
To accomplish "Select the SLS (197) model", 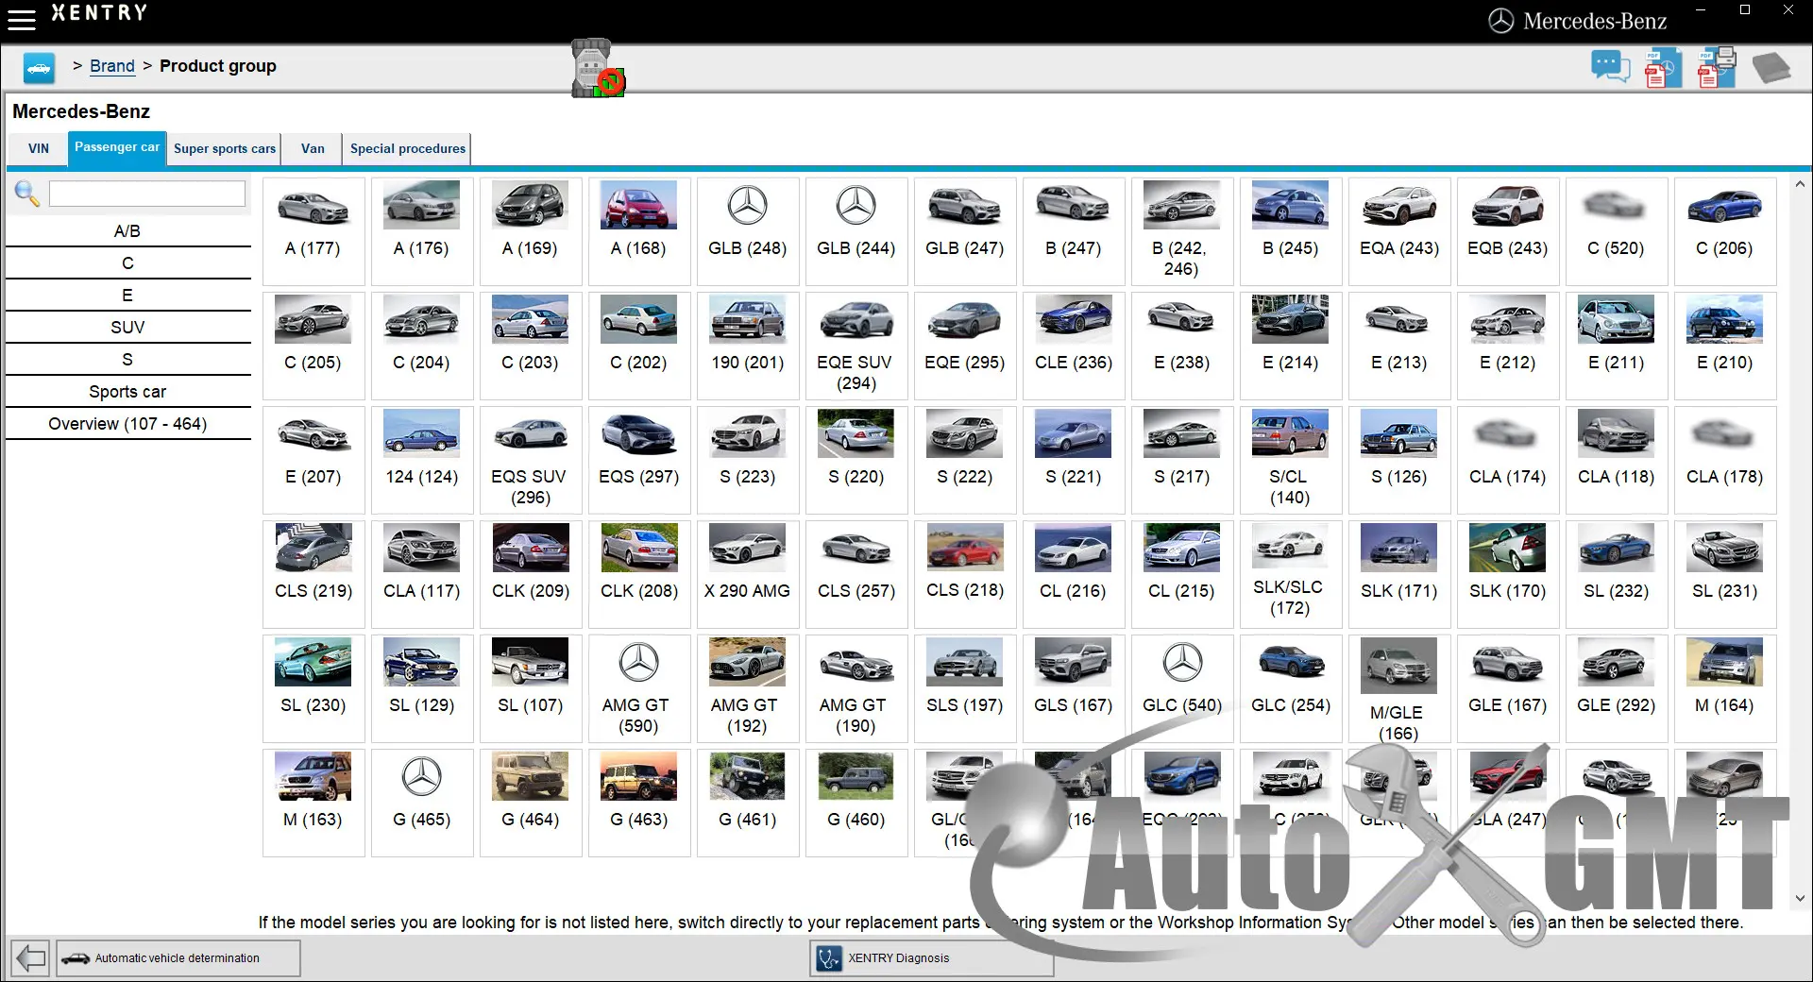I will pos(965,688).
